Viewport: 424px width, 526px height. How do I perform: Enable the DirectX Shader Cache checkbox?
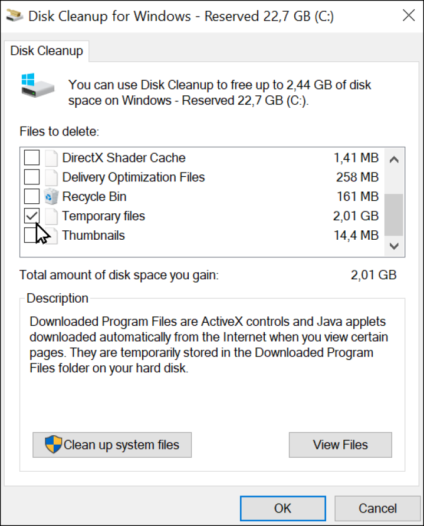(32, 158)
